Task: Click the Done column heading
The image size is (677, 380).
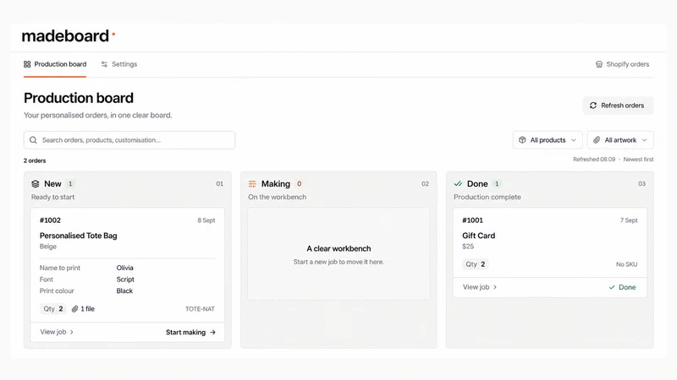Action: 477,184
